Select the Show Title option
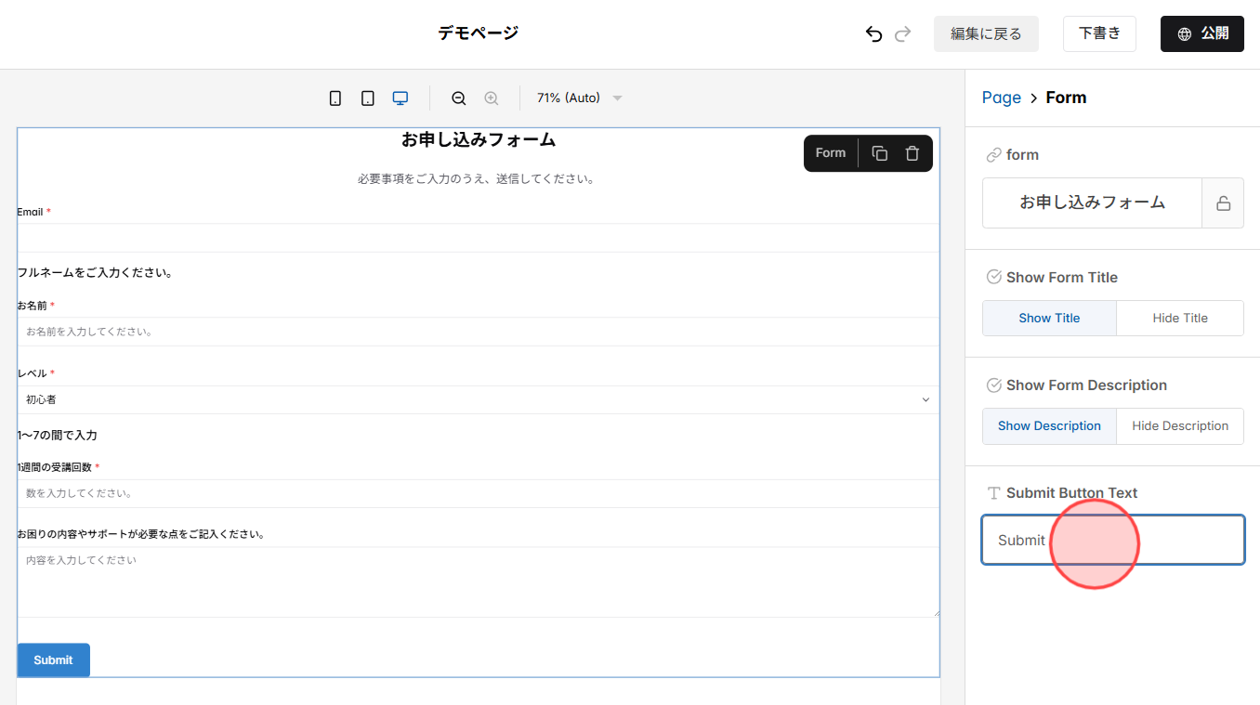1260x705 pixels. (x=1049, y=318)
